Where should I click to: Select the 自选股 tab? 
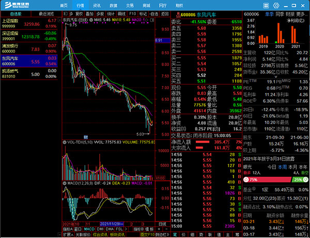tap(16, 13)
